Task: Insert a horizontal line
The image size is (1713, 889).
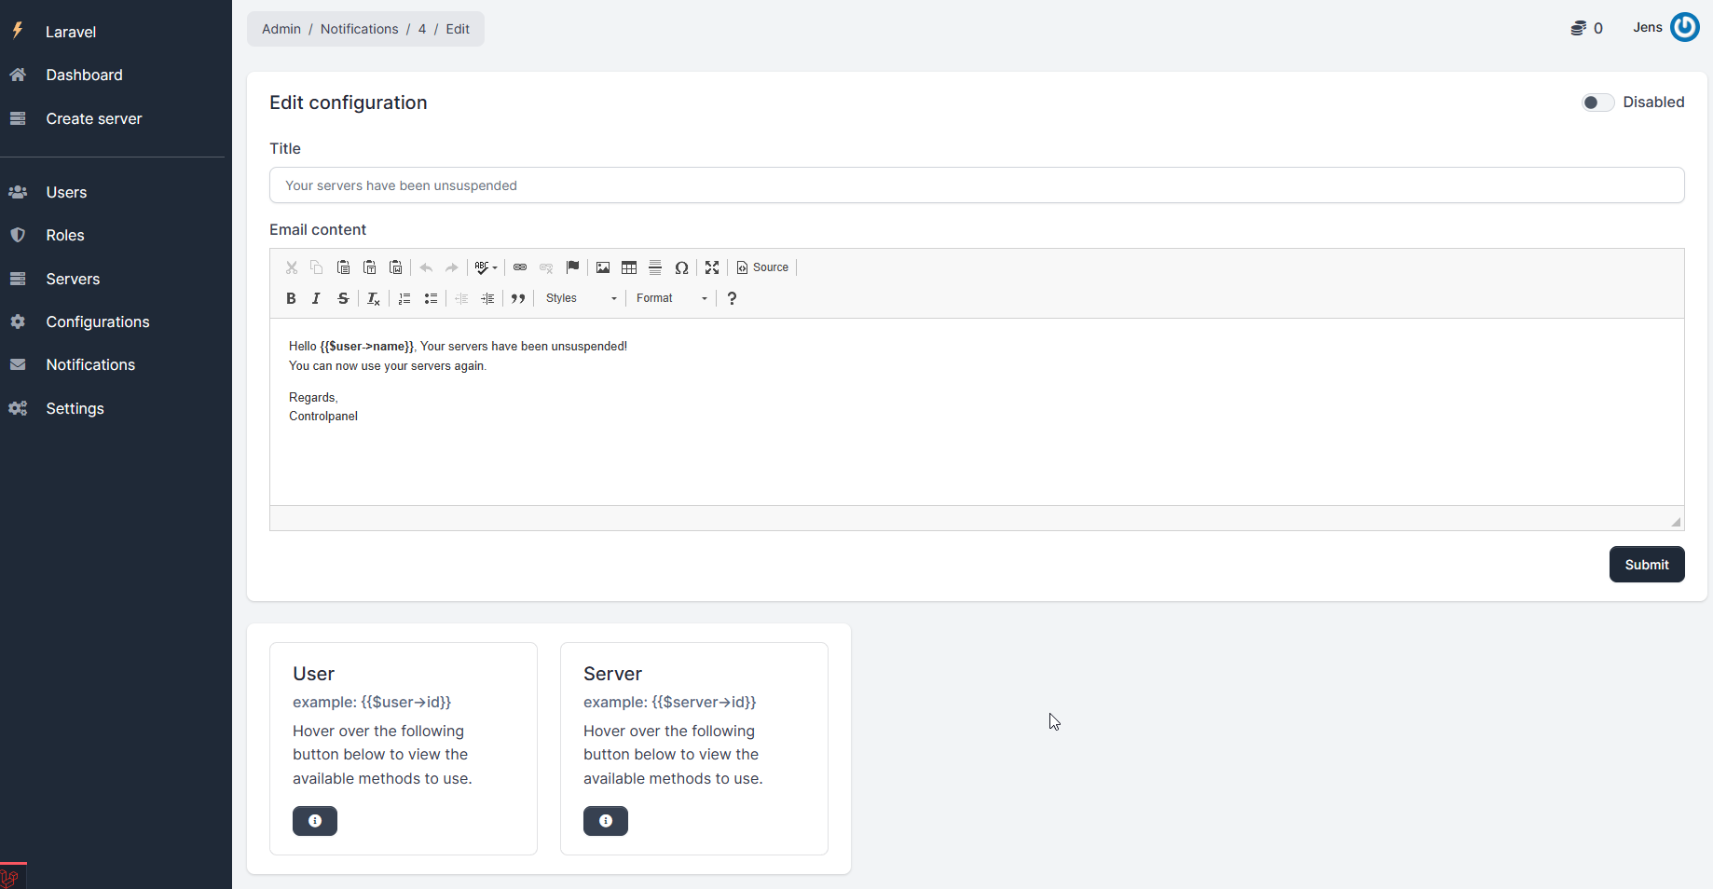Action: point(655,267)
